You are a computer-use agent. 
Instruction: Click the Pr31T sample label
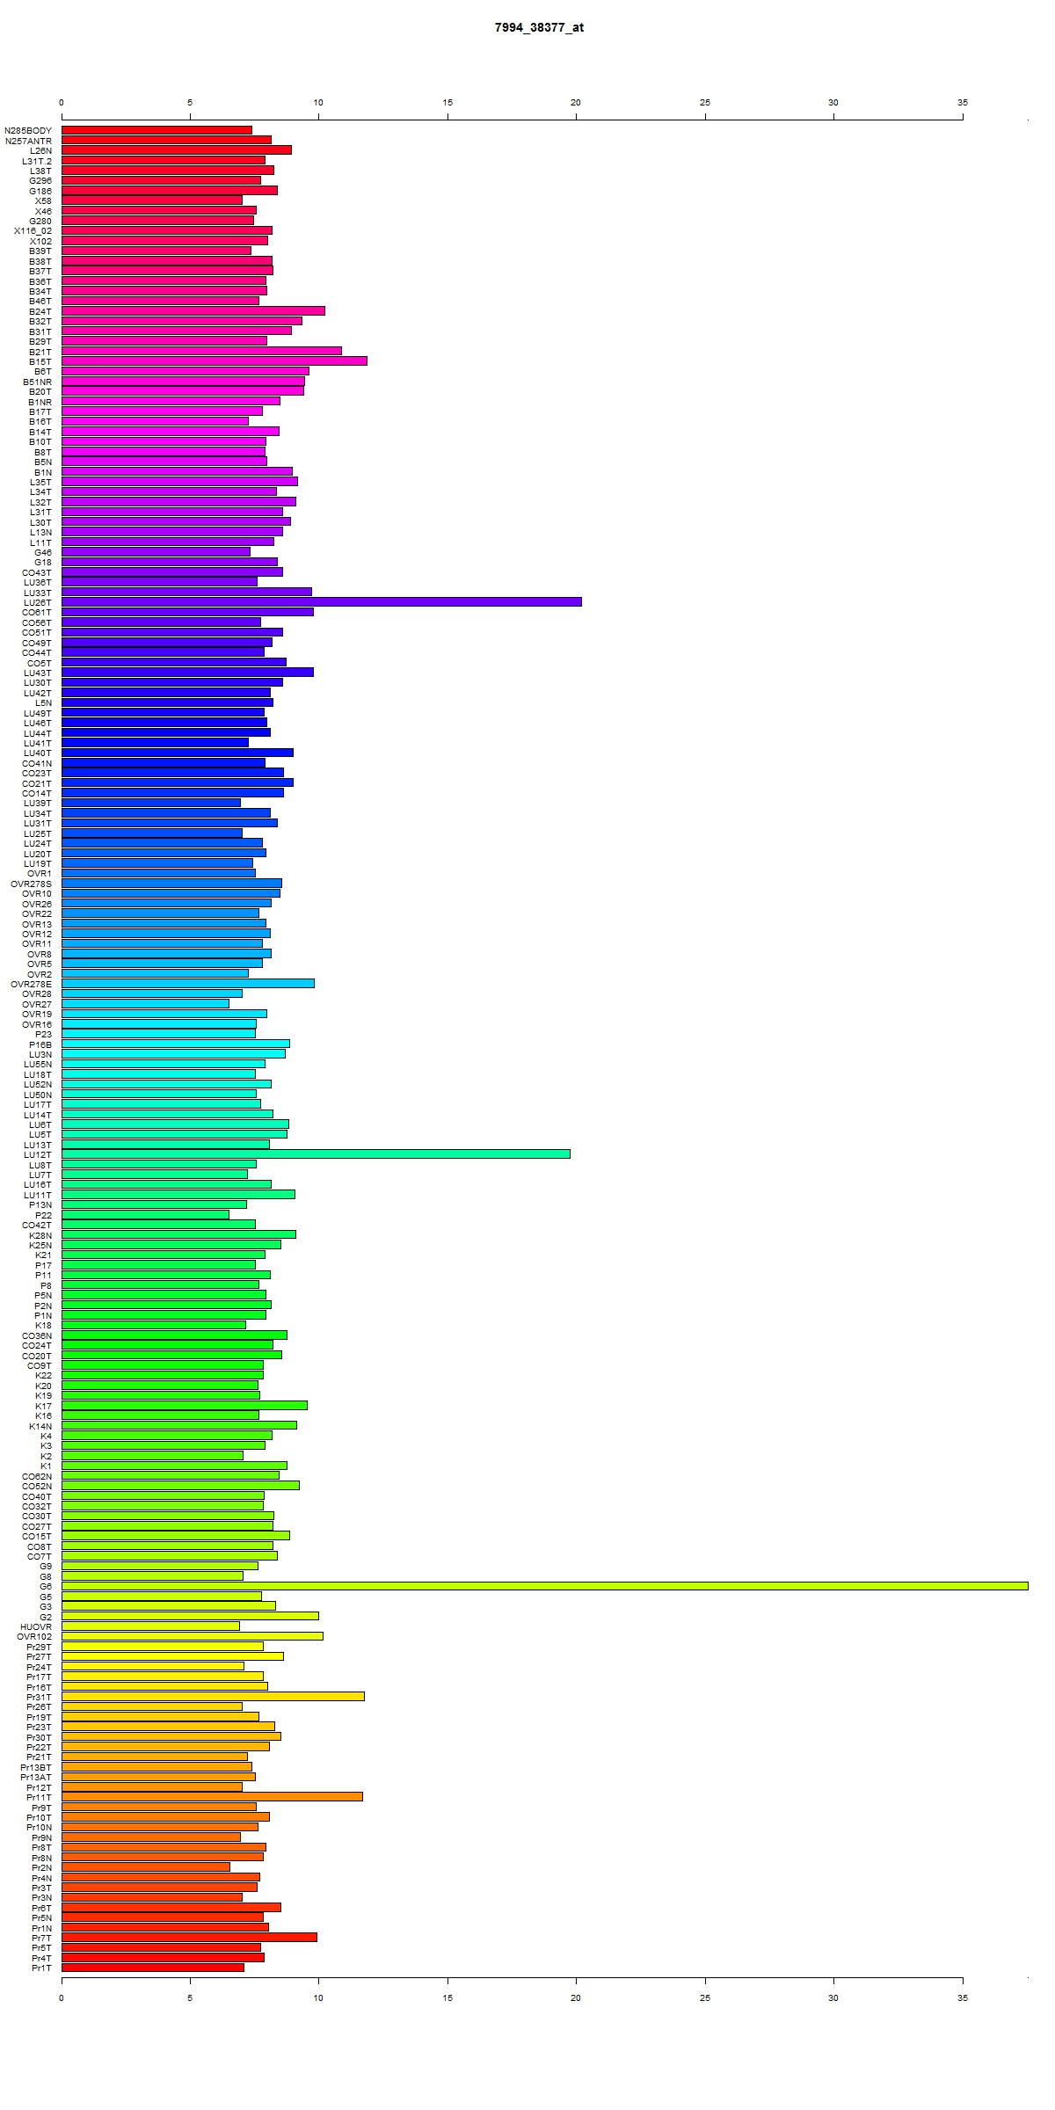[40, 1696]
